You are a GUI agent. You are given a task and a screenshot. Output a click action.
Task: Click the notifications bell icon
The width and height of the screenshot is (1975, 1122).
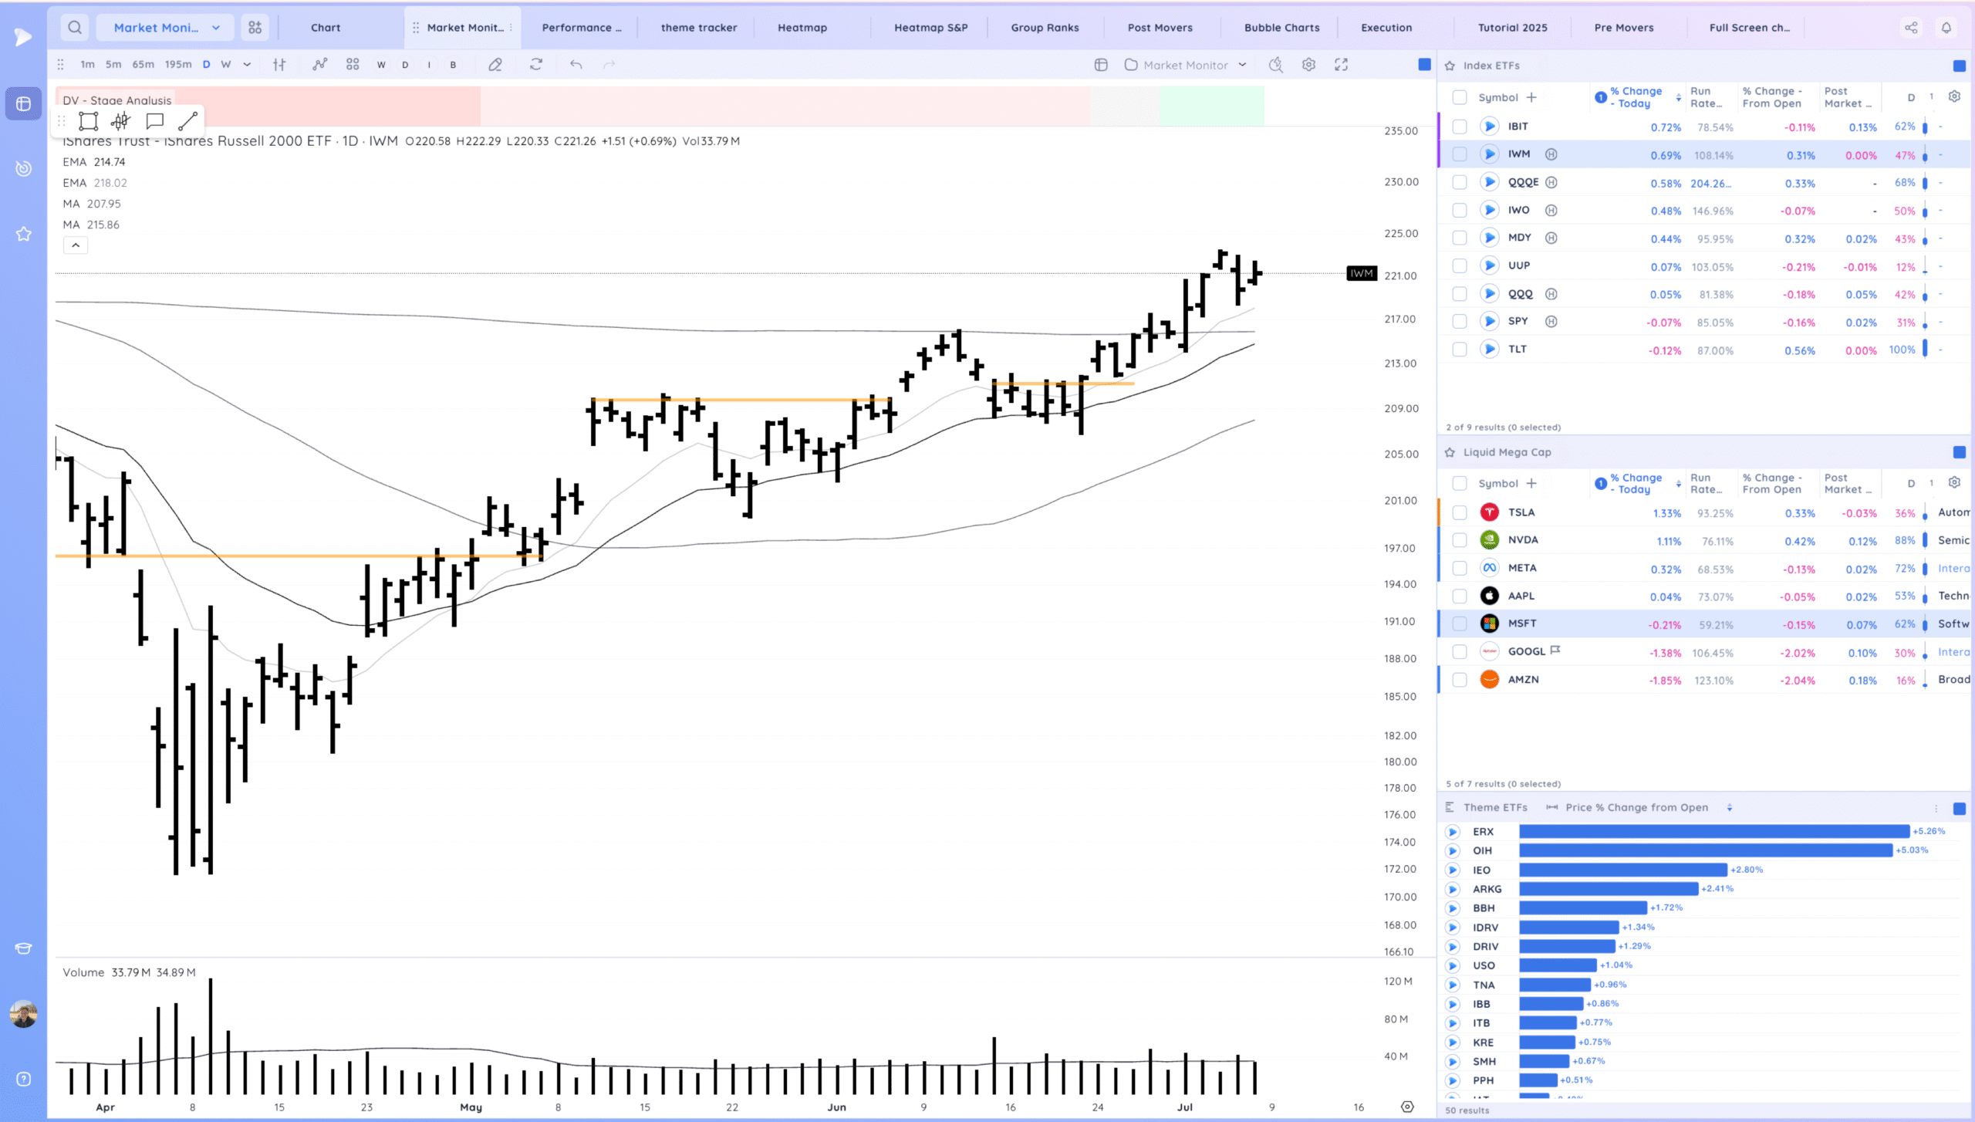tap(1946, 28)
